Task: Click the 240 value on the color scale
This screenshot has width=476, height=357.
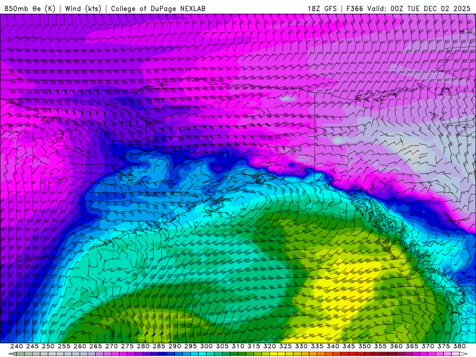Action: [17, 346]
